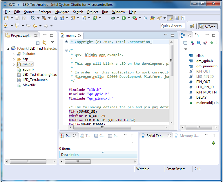
Task: Close the Project Explorer view
Action: click(36, 35)
